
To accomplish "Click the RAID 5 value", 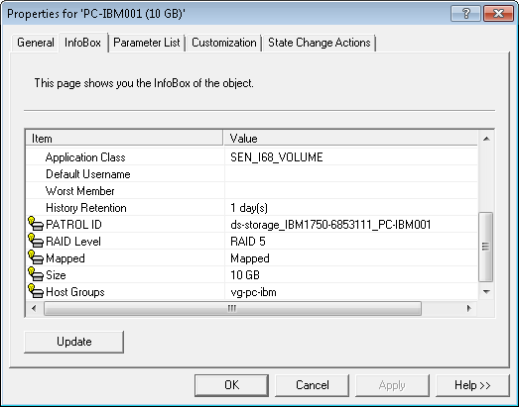I will pyautogui.click(x=248, y=242).
